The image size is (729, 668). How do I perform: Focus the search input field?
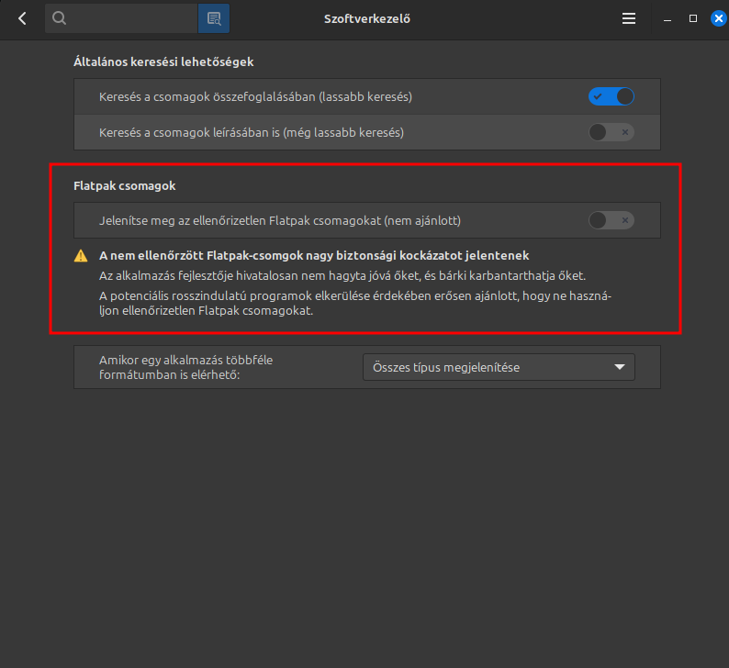pos(121,18)
